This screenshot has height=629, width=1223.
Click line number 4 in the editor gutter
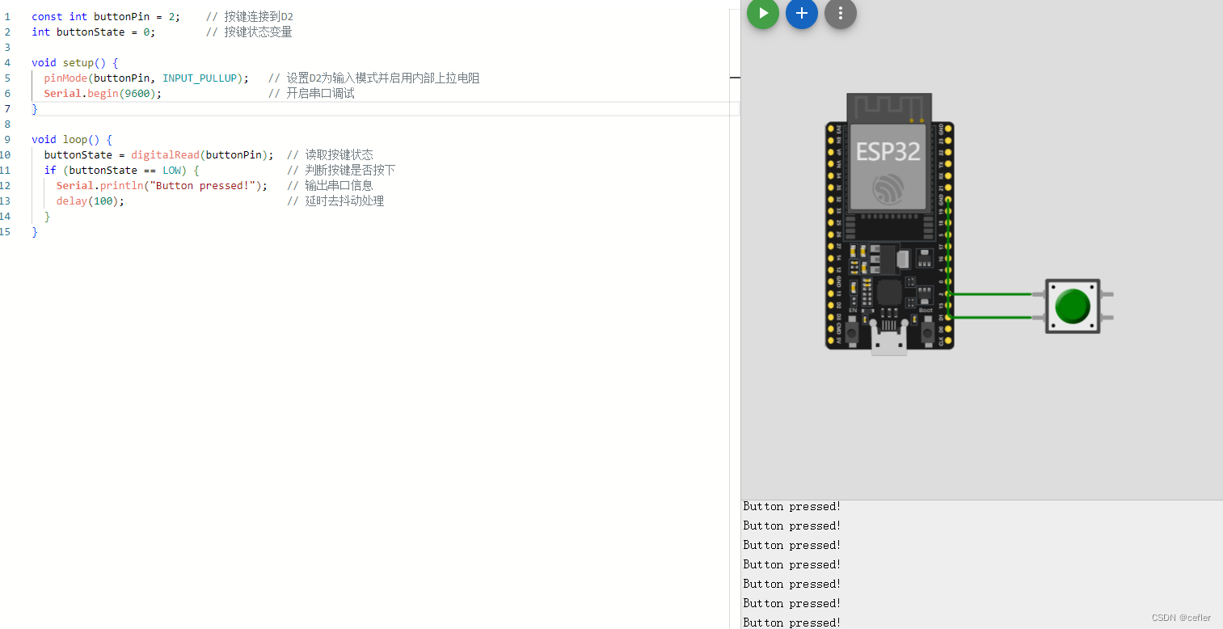7,62
